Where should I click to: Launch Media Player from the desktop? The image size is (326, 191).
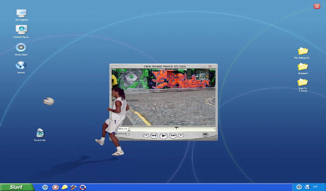(21, 48)
